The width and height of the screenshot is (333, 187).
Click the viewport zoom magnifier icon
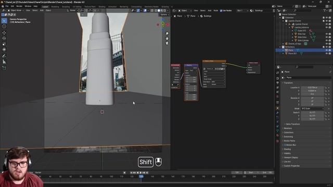pyautogui.click(x=167, y=34)
